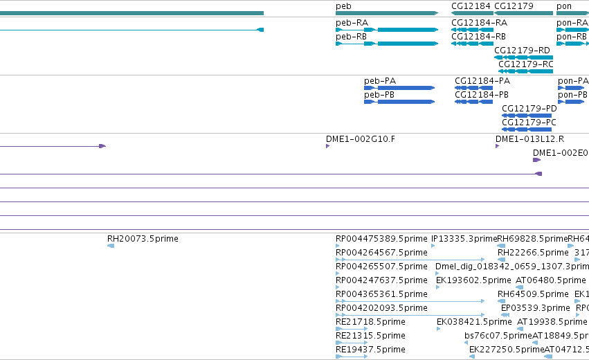Open the RE21315.5prime EST label

coord(370,336)
